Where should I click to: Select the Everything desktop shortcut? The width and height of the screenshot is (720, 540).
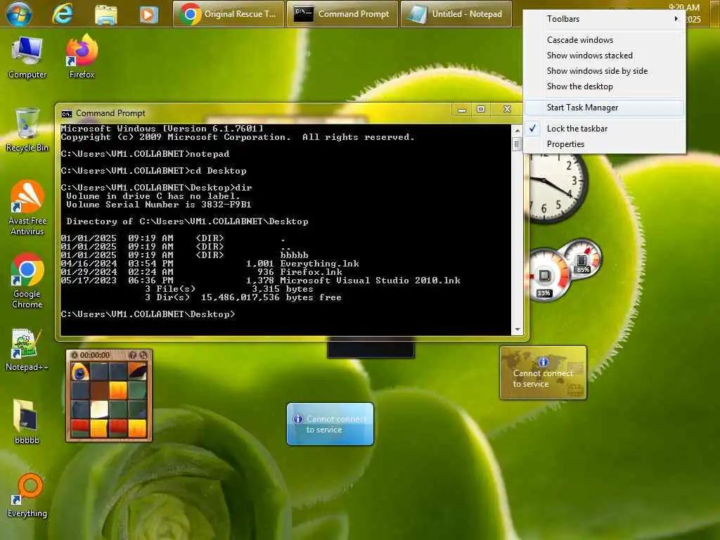click(27, 496)
